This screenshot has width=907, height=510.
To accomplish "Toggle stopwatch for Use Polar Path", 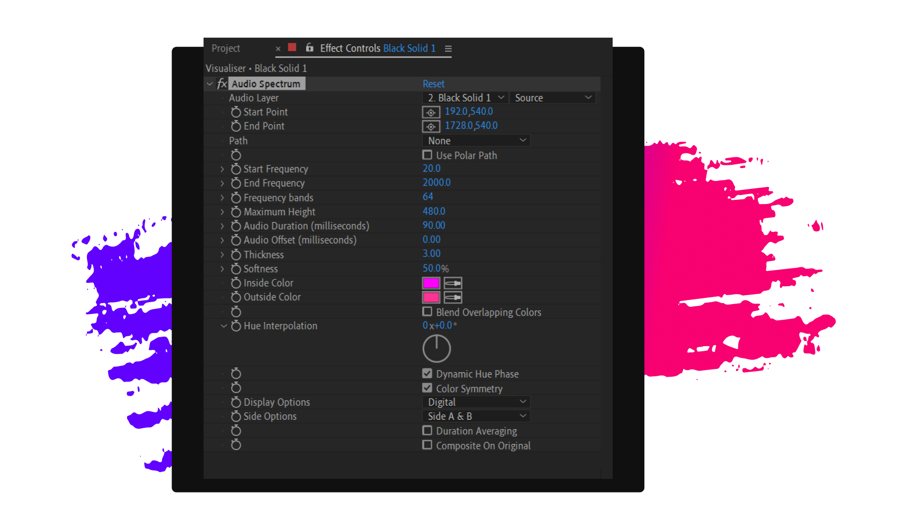I will click(236, 155).
